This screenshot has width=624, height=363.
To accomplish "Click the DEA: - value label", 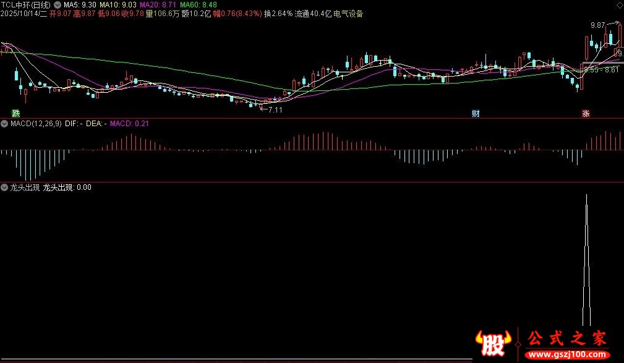I will pyautogui.click(x=96, y=124).
